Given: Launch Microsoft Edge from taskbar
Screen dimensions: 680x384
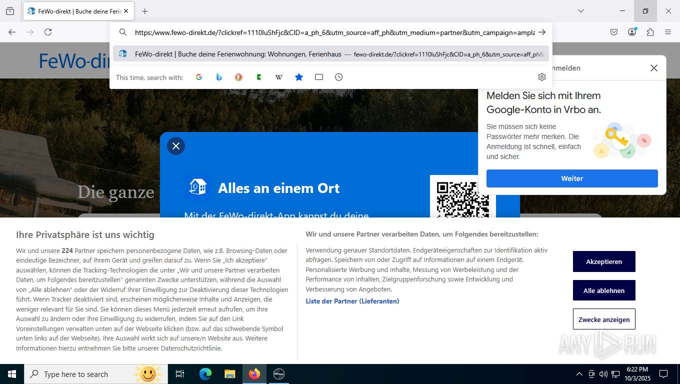Looking at the screenshot, I should 205,374.
